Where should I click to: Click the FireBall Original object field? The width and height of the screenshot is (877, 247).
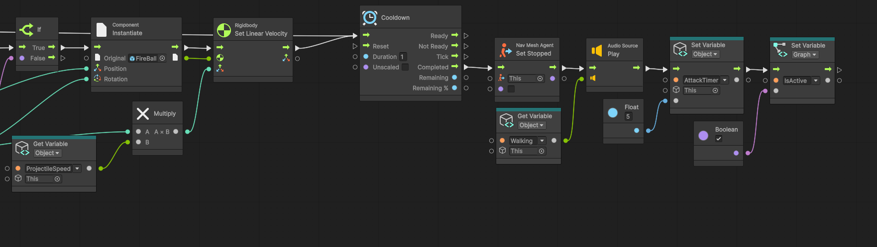click(147, 58)
